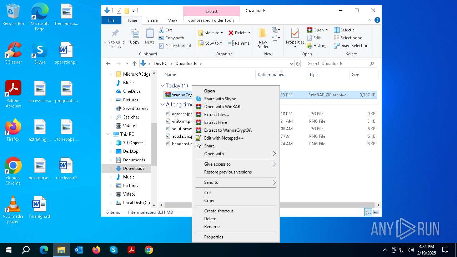
Task: Select 3D Objects in navigation tree
Action: coord(133,143)
